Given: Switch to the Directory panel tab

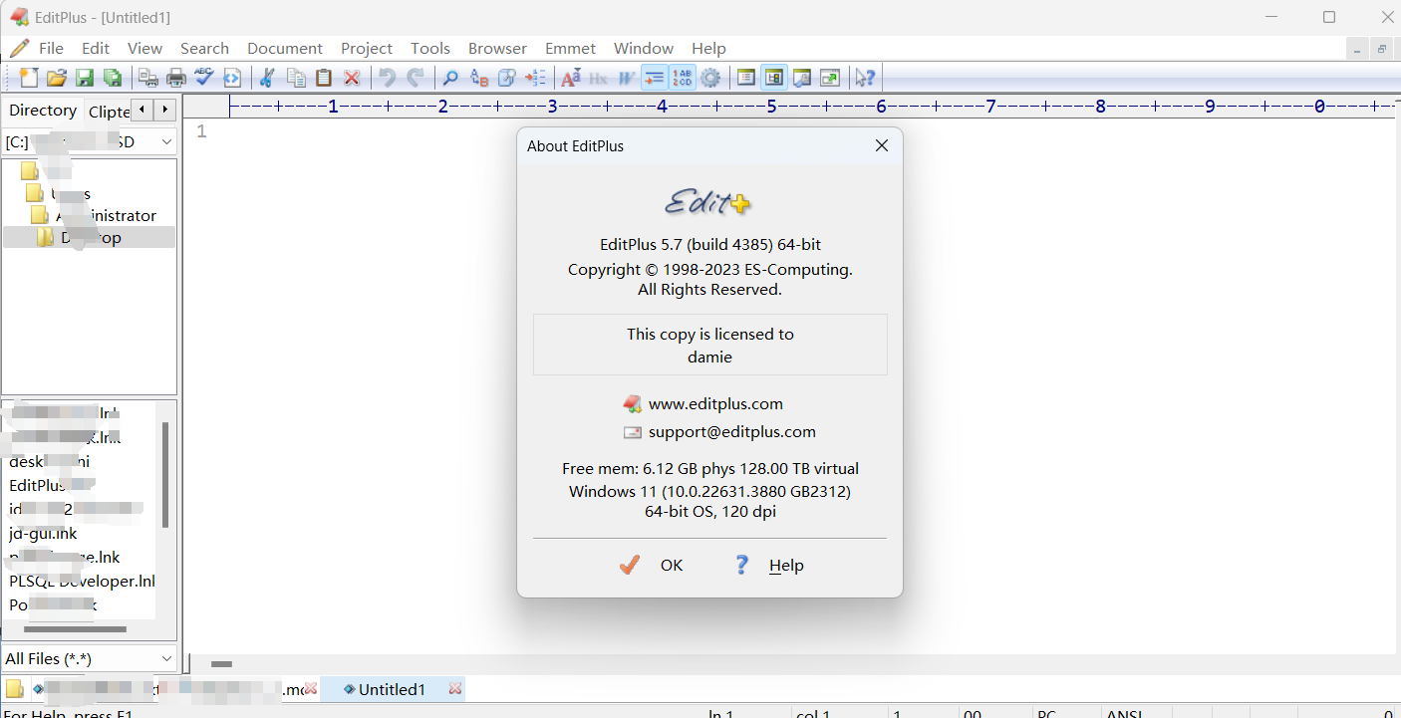Looking at the screenshot, I should [x=43, y=110].
